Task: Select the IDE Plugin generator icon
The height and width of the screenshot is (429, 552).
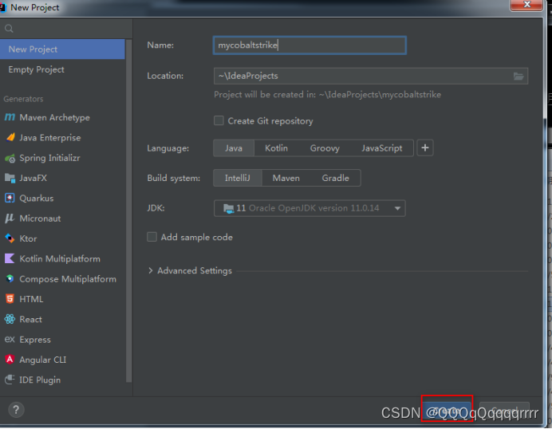Action: click(x=10, y=380)
